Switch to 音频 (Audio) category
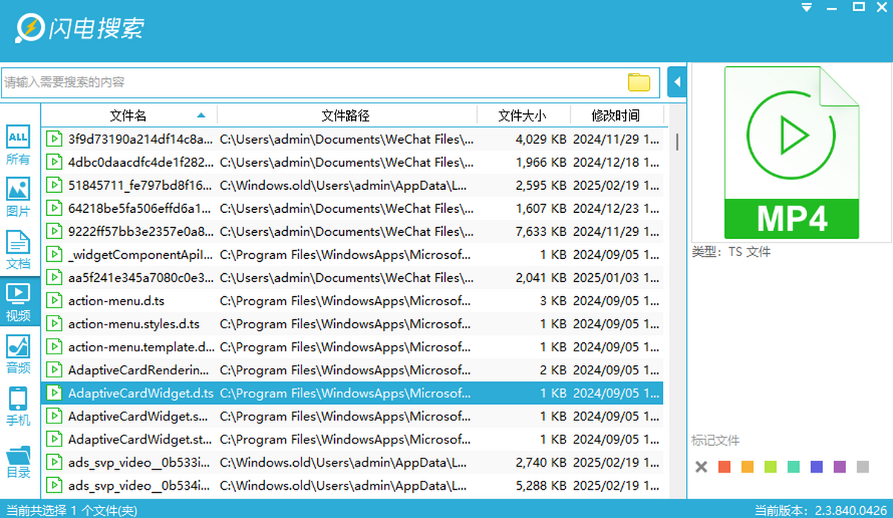Image resolution: width=893 pixels, height=518 pixels. click(x=18, y=353)
